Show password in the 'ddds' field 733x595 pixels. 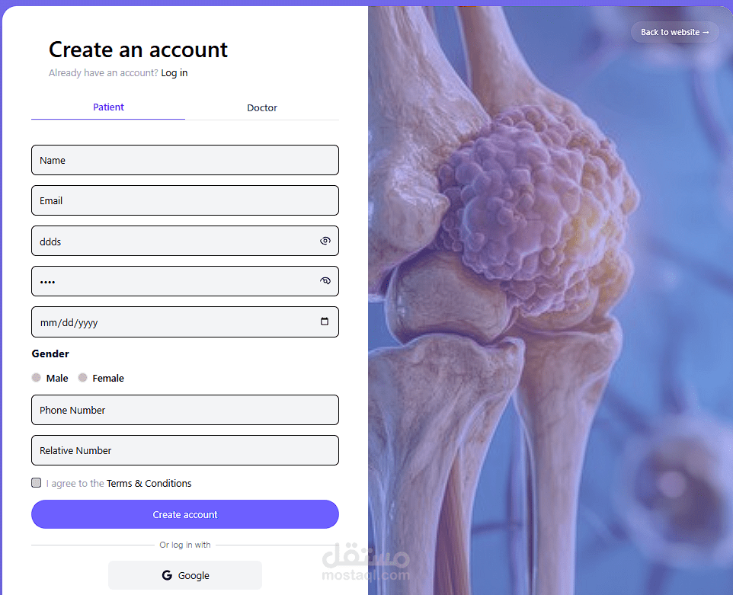(325, 241)
